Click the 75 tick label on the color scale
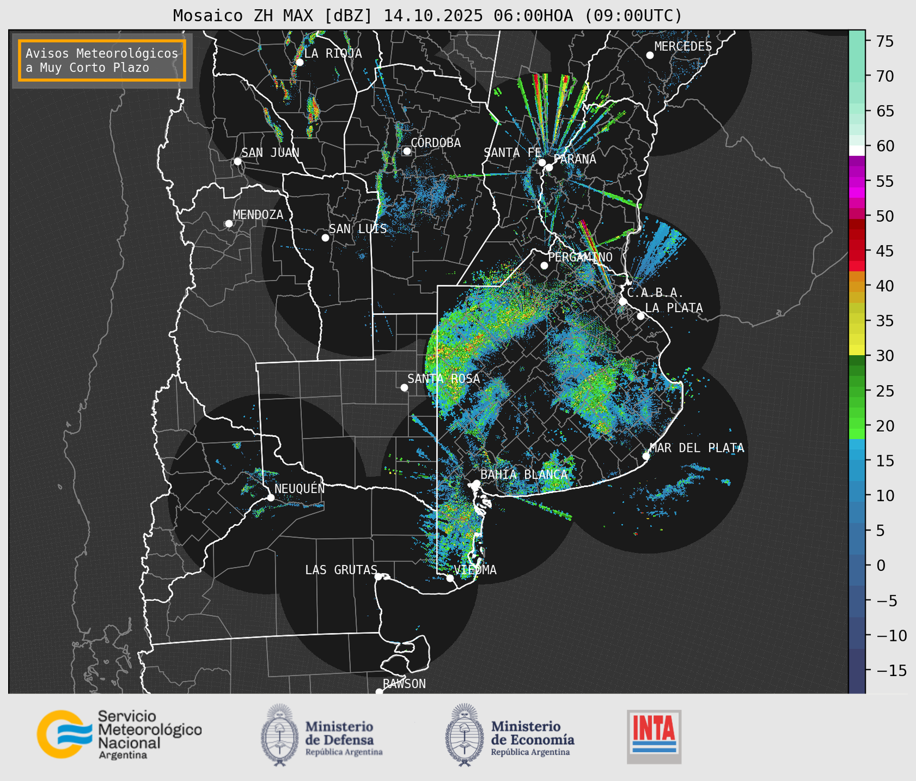Screen dimensions: 916x781 pos(885,41)
